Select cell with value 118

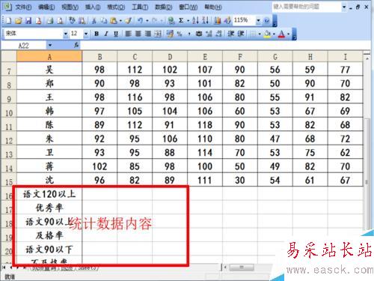(205, 125)
